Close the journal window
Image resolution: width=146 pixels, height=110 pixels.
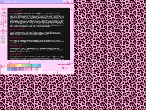click(x=72, y=2)
